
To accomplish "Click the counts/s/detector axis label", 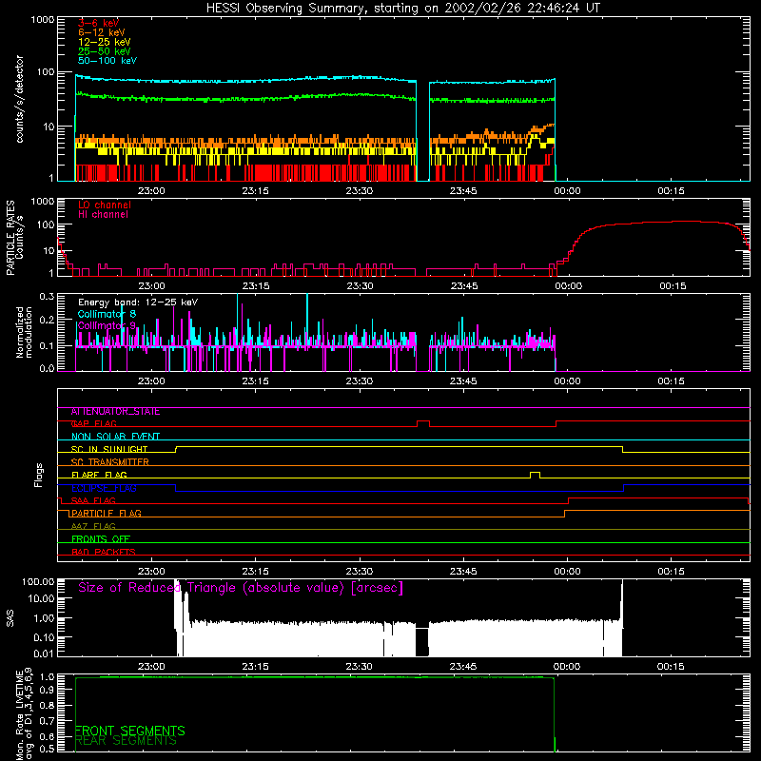I will point(20,99).
